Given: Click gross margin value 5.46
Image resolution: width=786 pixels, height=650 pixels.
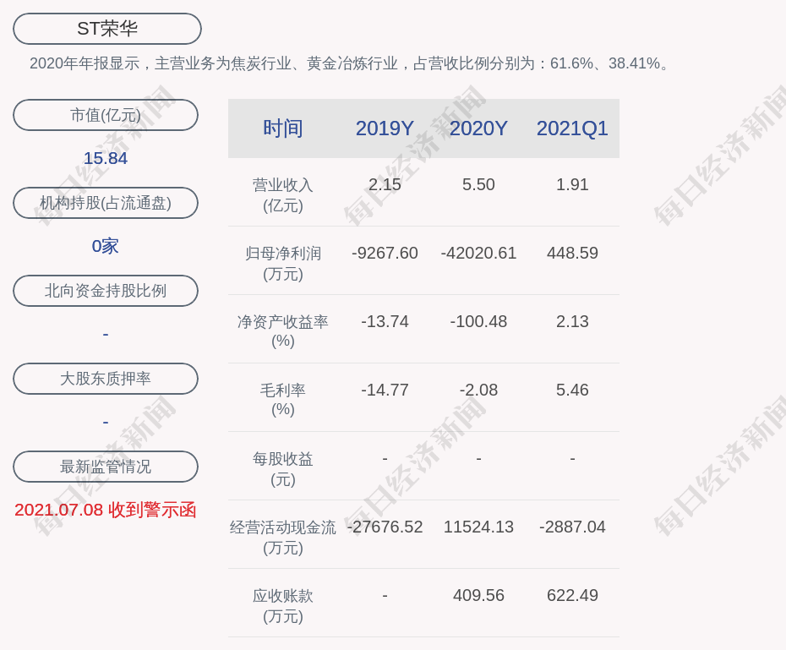Looking at the screenshot, I should [572, 390].
